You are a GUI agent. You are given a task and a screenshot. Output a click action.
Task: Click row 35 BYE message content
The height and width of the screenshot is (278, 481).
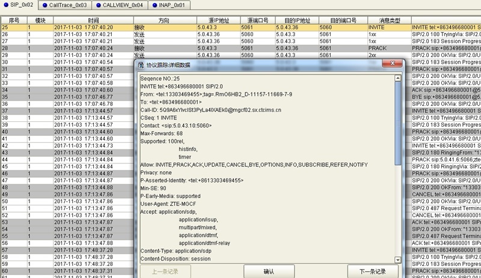446,97
